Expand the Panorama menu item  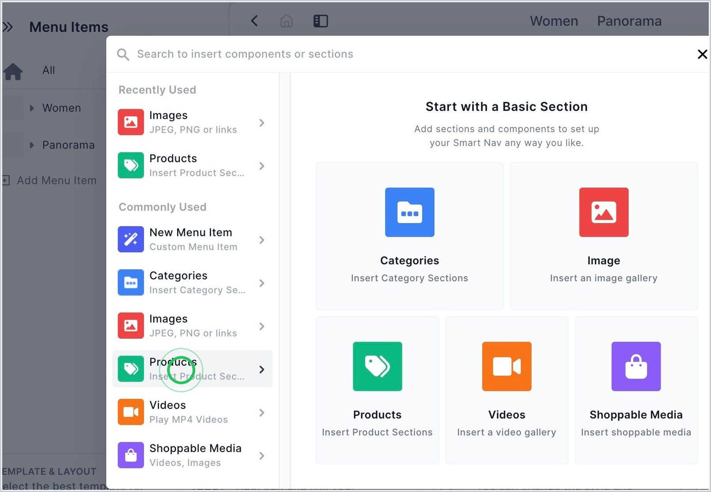pos(32,145)
